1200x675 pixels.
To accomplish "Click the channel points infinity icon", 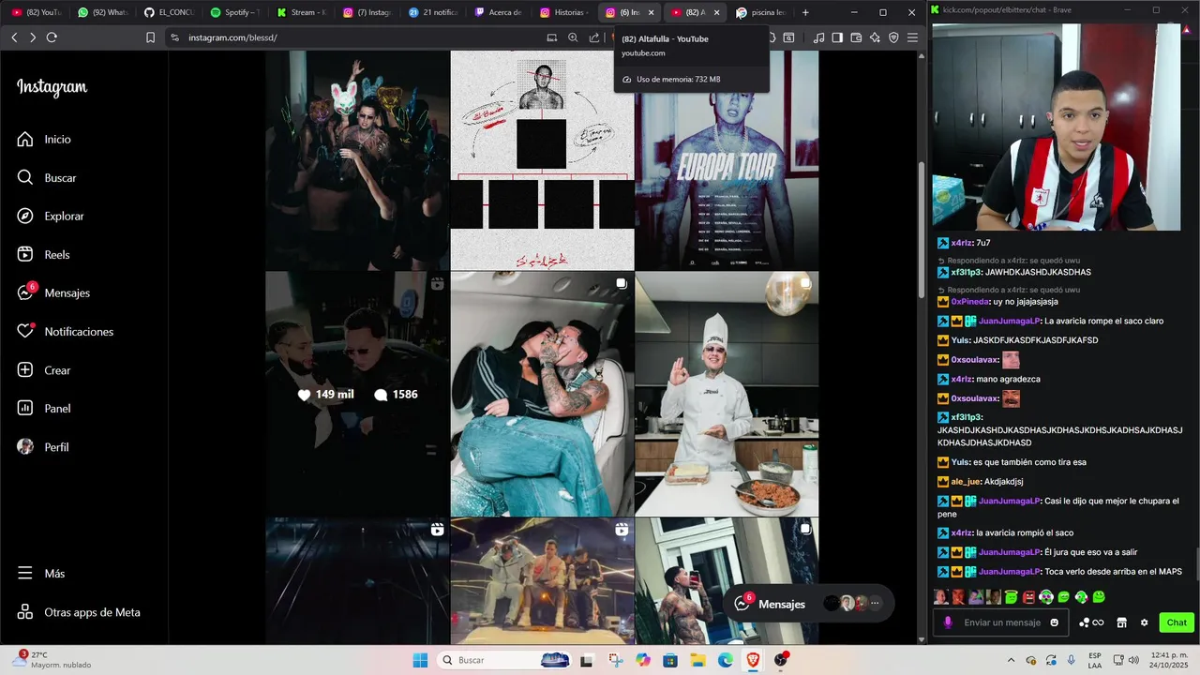I will pyautogui.click(x=1091, y=622).
